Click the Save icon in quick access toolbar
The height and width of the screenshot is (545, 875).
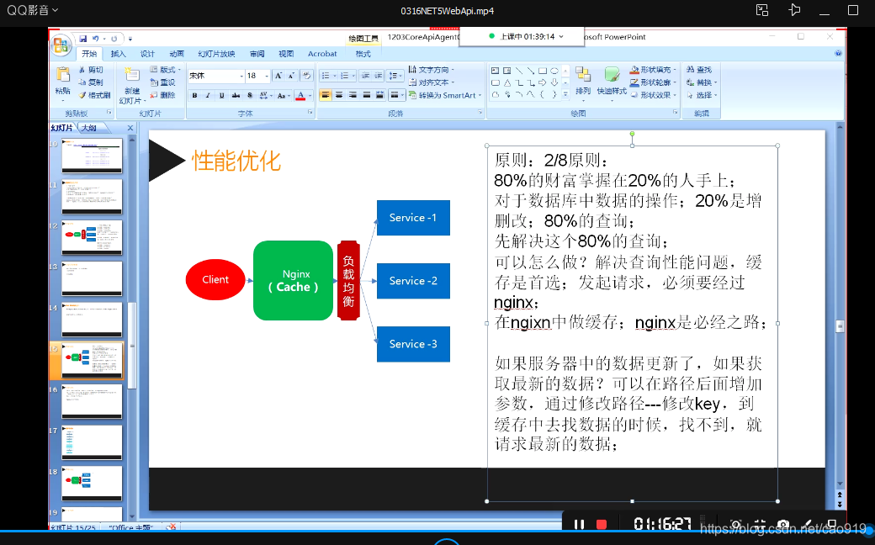click(83, 39)
